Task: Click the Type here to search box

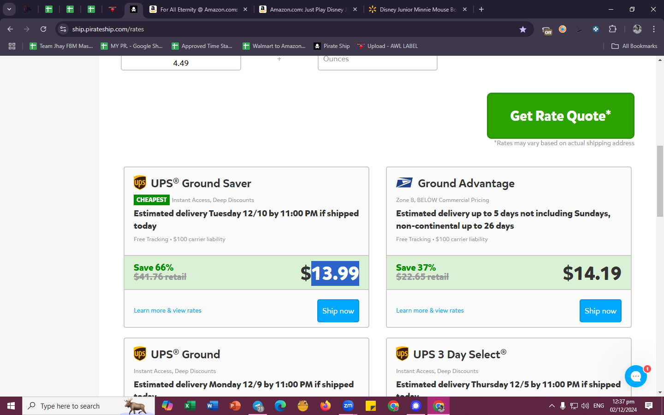Action: pos(89,406)
